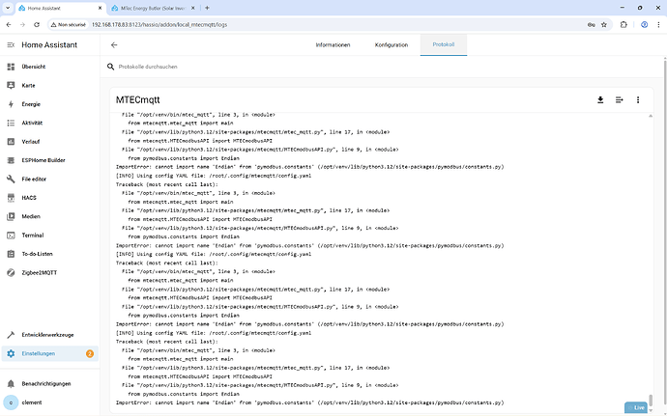The image size is (667, 416).
Task: Switch to the Home Assistant browser tab
Action: [x=60, y=8]
